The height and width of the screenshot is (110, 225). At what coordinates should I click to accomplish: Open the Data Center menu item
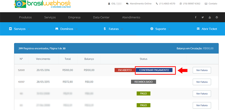(101, 17)
